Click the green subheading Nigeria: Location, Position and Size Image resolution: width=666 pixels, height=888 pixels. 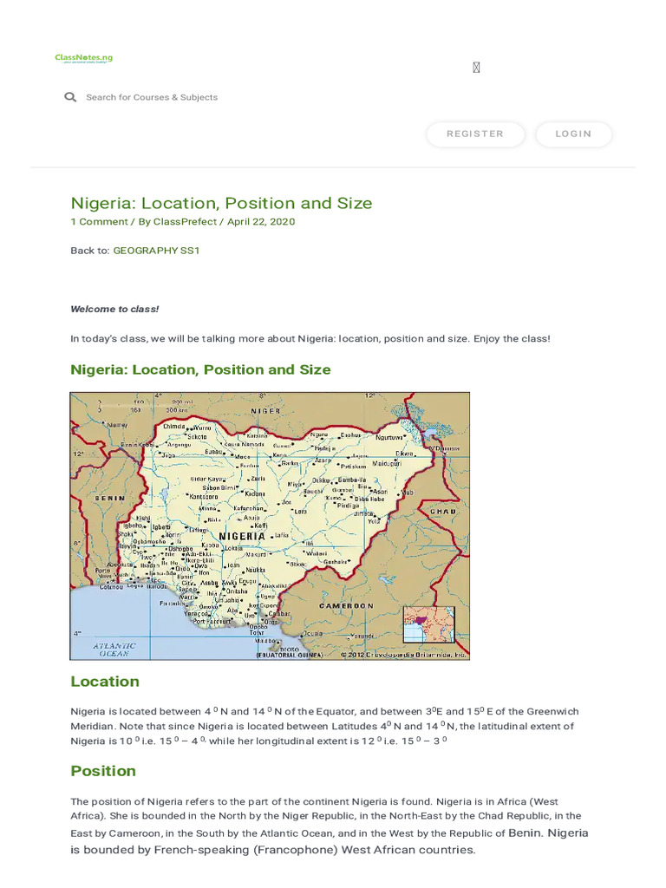[x=200, y=369]
